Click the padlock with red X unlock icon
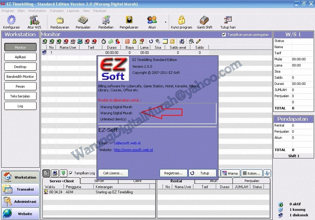 click(142, 41)
